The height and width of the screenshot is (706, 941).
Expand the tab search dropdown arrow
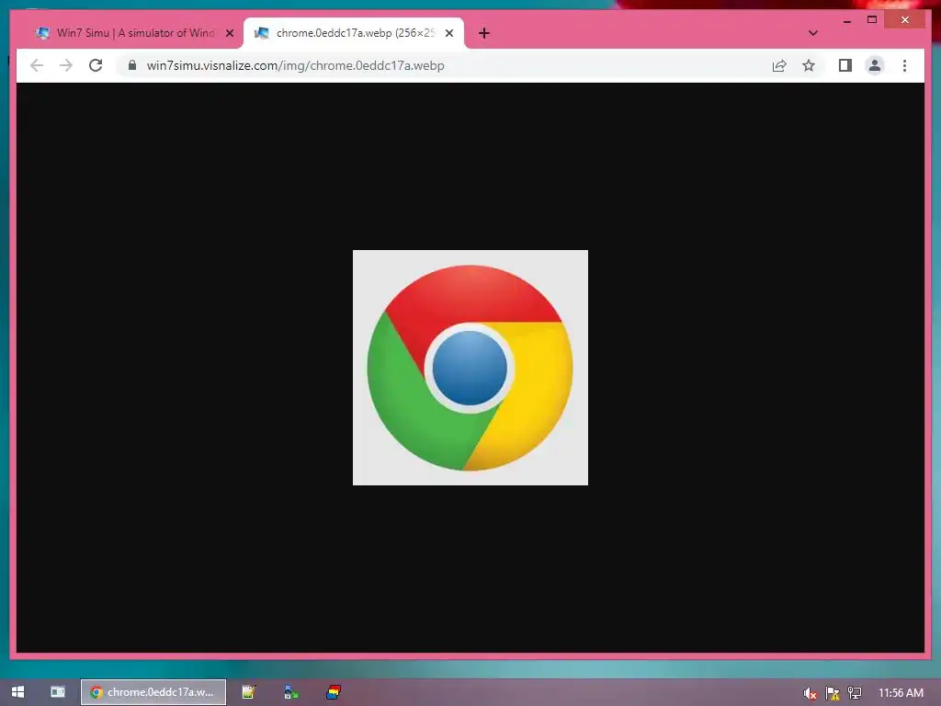pyautogui.click(x=812, y=33)
